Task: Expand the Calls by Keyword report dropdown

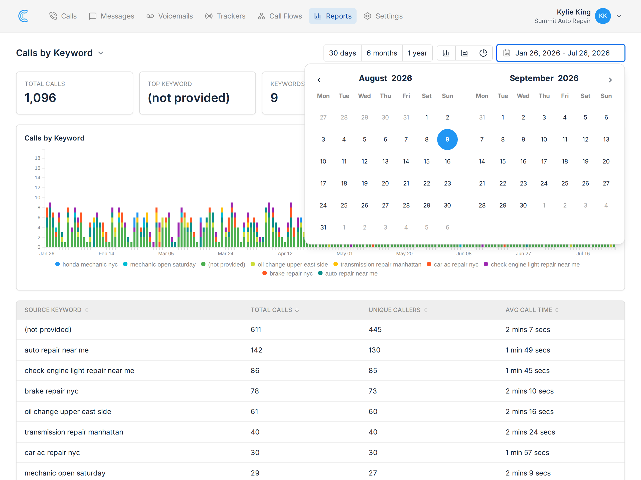Action: pos(101,53)
